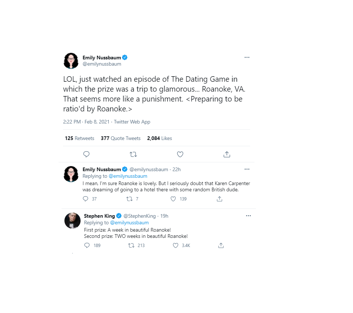Open more options on Emily's reply tweet
Image resolution: width=353 pixels, height=313 pixels.
(x=247, y=169)
